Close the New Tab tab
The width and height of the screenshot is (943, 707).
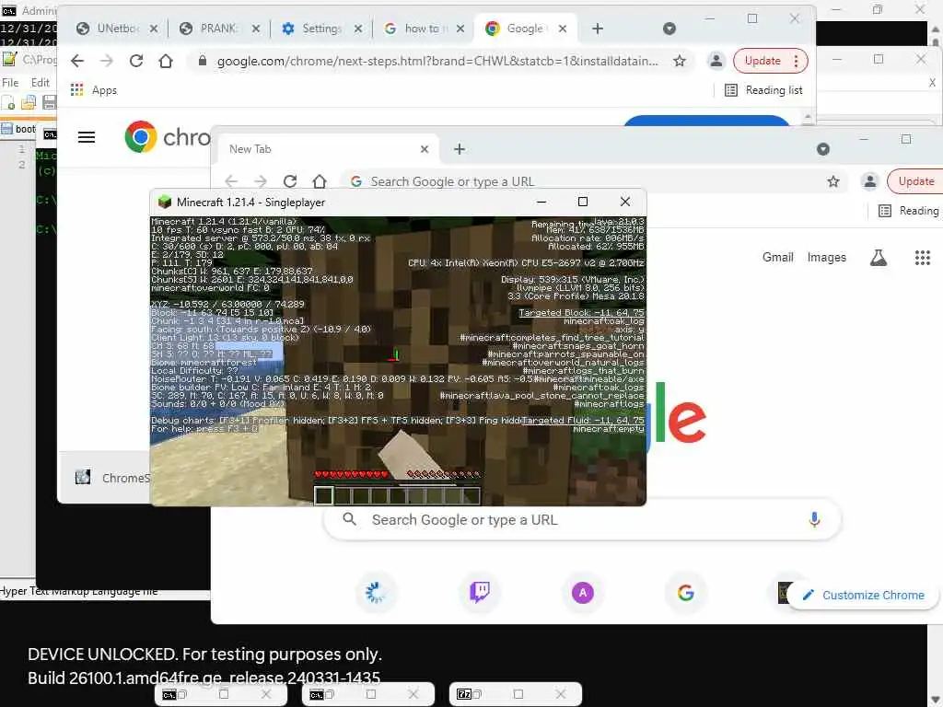pos(425,149)
